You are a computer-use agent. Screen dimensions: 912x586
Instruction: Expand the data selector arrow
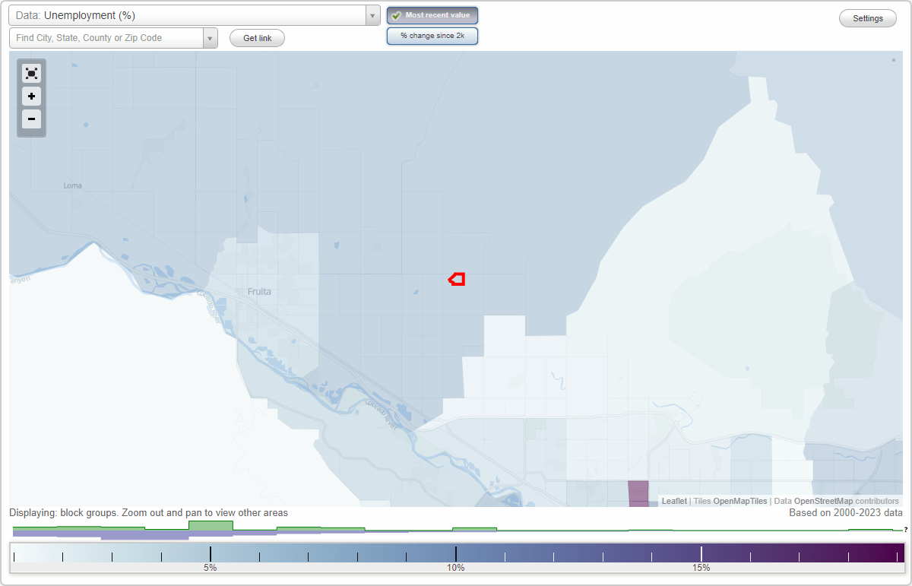coord(372,15)
